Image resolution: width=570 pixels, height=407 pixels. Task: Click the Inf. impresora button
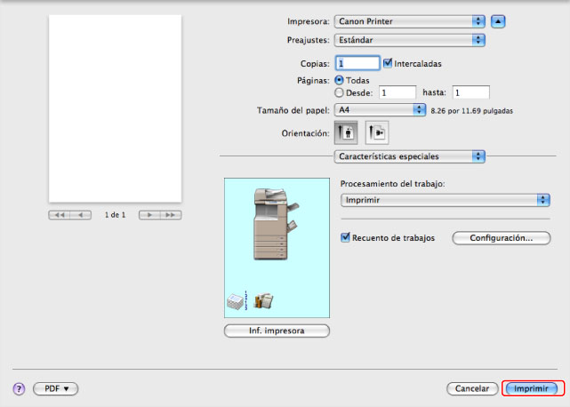[x=277, y=331]
